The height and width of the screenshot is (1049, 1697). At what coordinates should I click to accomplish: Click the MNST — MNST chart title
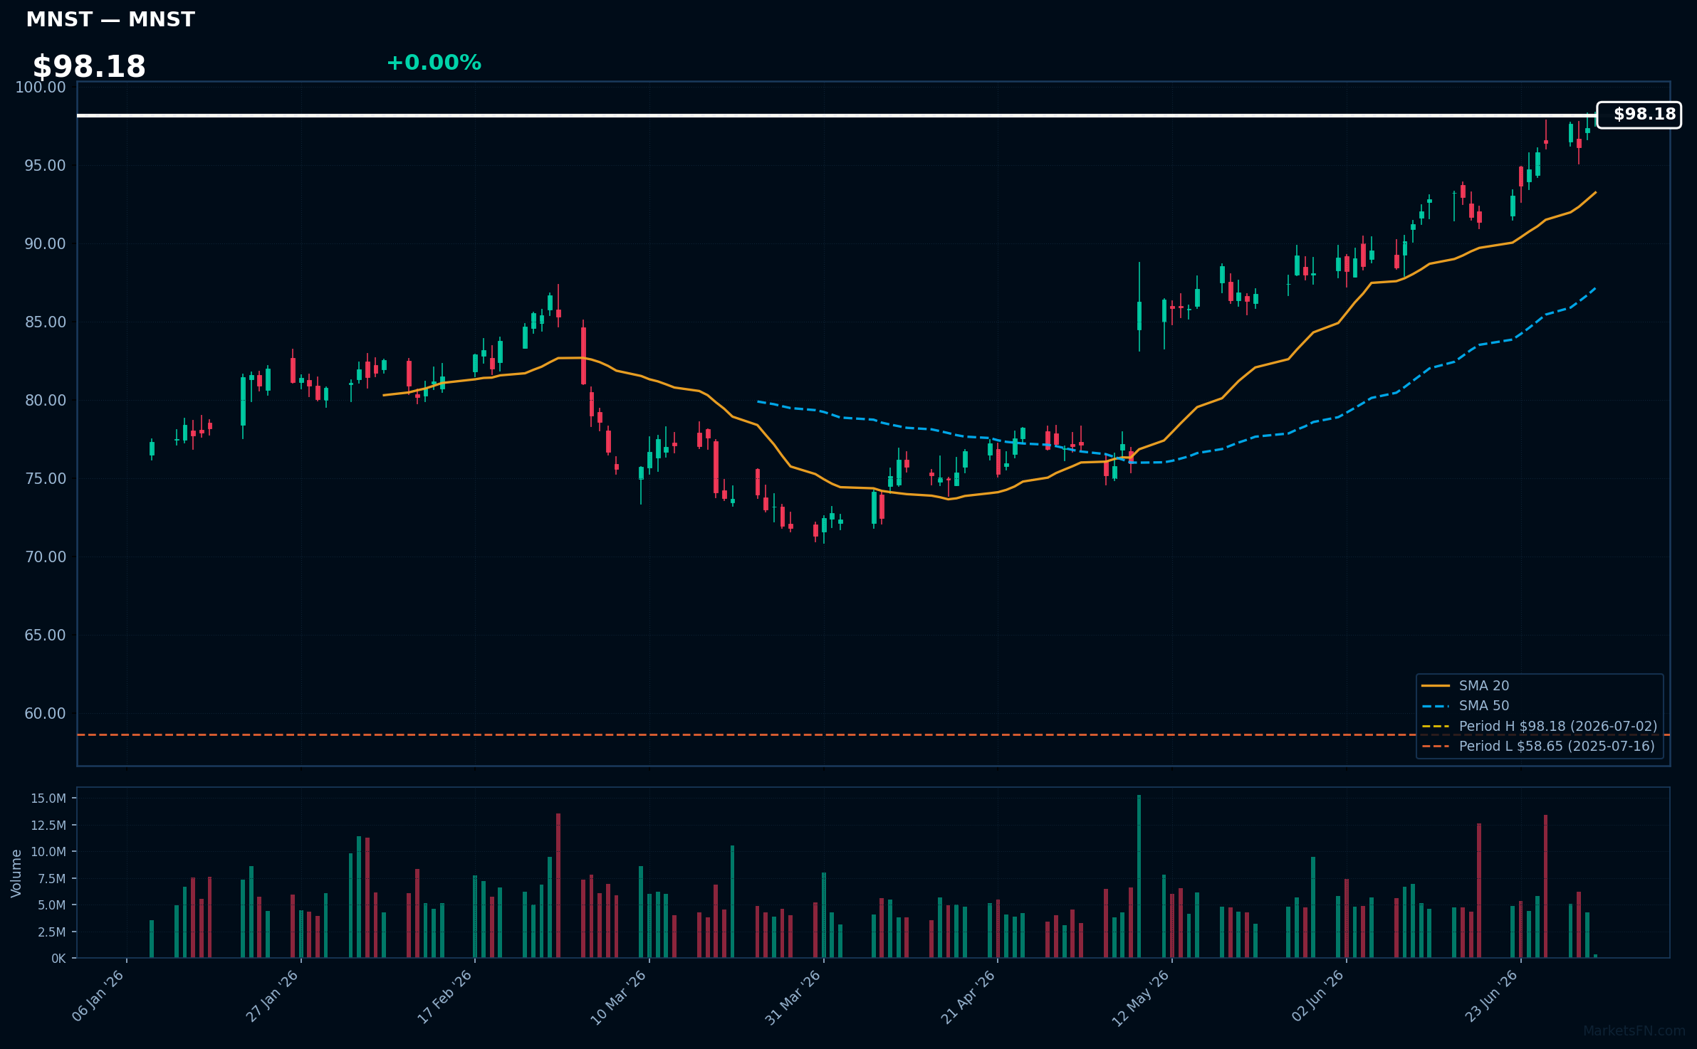[x=110, y=19]
